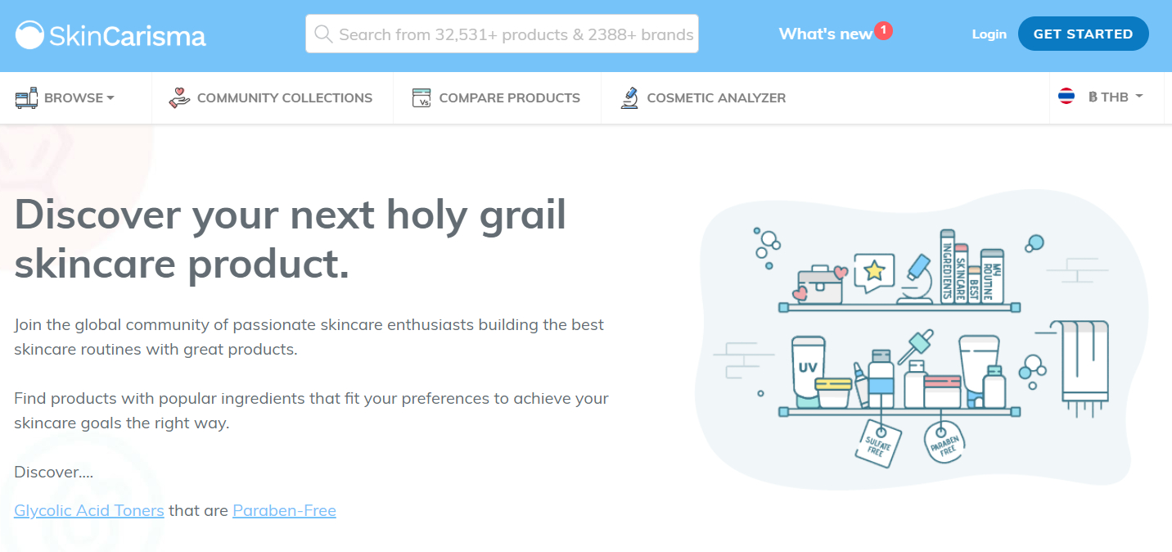Click the currency selector caret arrow

coord(1138,97)
